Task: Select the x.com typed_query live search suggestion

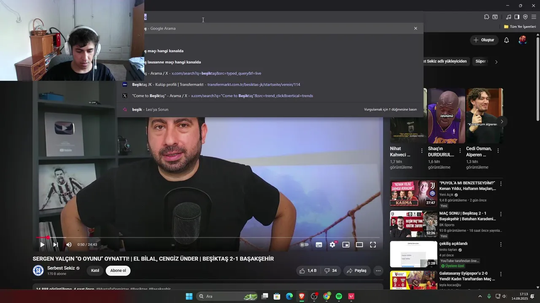Action: pyautogui.click(x=270, y=73)
